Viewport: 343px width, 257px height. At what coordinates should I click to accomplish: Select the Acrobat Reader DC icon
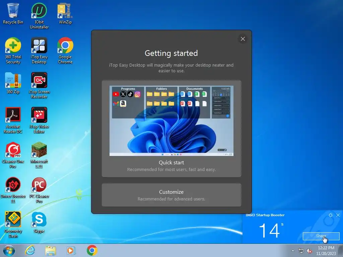pyautogui.click(x=13, y=120)
